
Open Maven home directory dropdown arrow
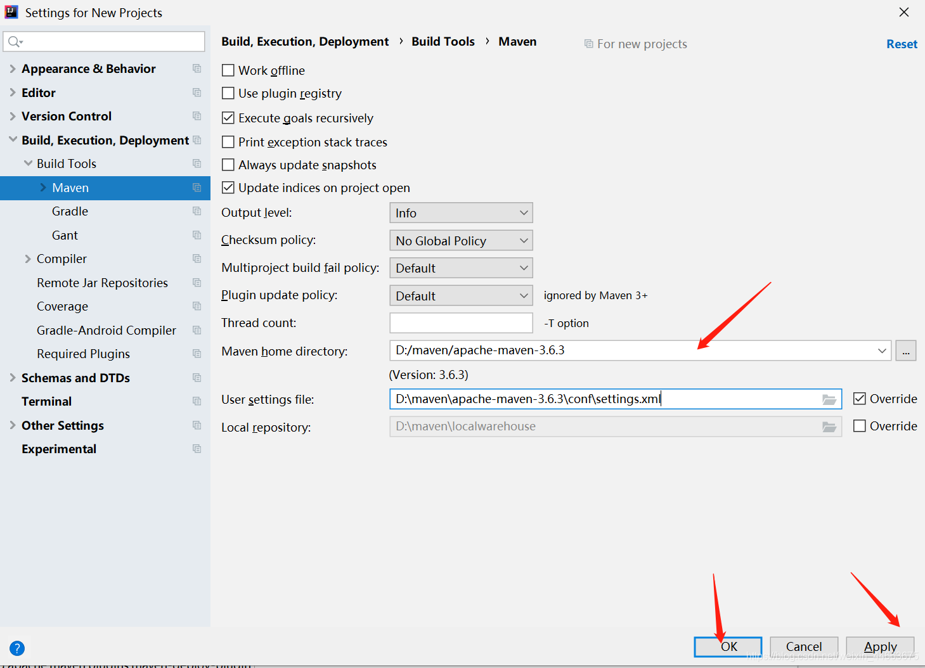pos(882,350)
